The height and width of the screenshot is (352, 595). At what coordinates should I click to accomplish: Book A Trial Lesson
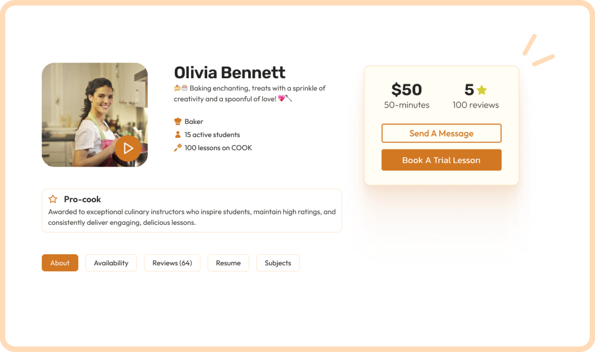[441, 160]
